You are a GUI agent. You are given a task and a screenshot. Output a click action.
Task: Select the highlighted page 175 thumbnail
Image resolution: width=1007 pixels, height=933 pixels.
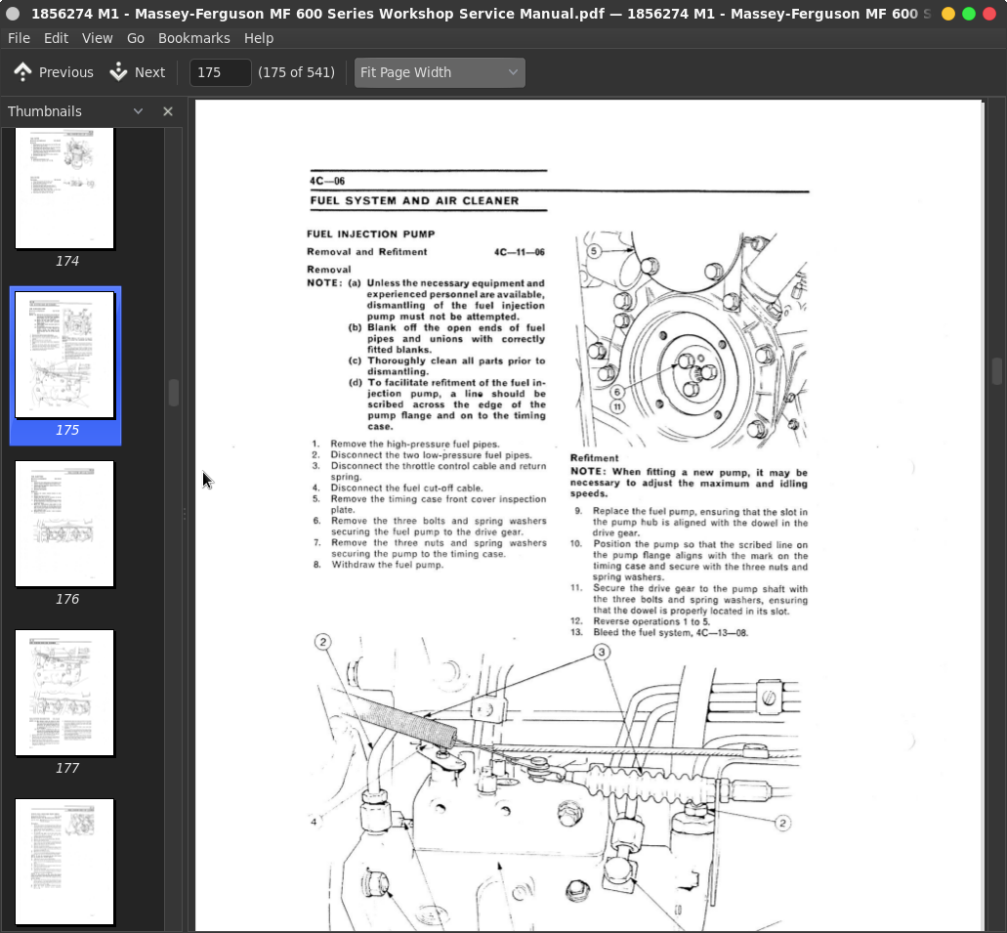pyautogui.click(x=64, y=356)
